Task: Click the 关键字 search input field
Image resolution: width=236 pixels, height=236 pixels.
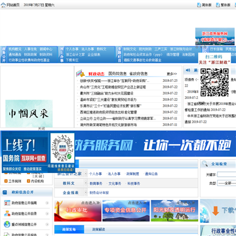Action: tap(227, 174)
